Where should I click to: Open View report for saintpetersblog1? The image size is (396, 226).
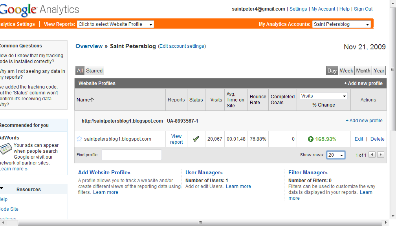(x=176, y=139)
